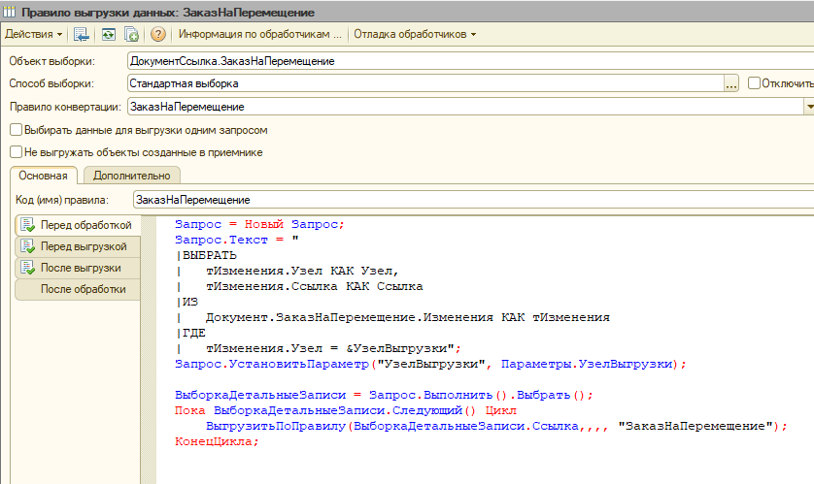Viewport: 814px width, 484px height.
Task: Enable Выбирать данные для выгрузки одним запросом
Action: tap(17, 130)
